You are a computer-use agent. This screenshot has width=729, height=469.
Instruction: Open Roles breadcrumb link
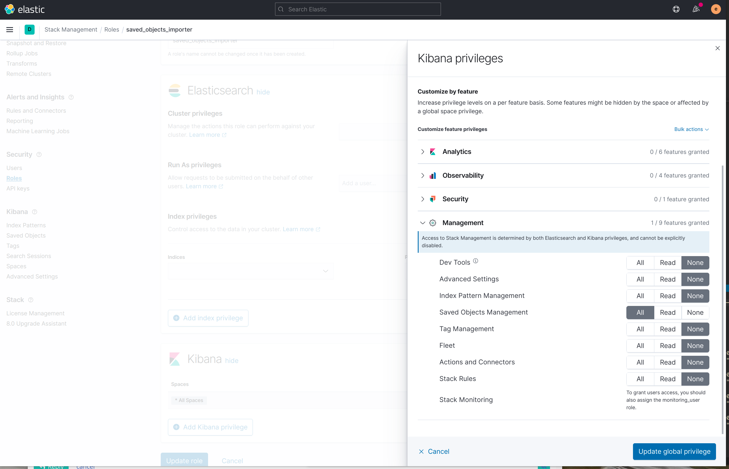tap(112, 30)
